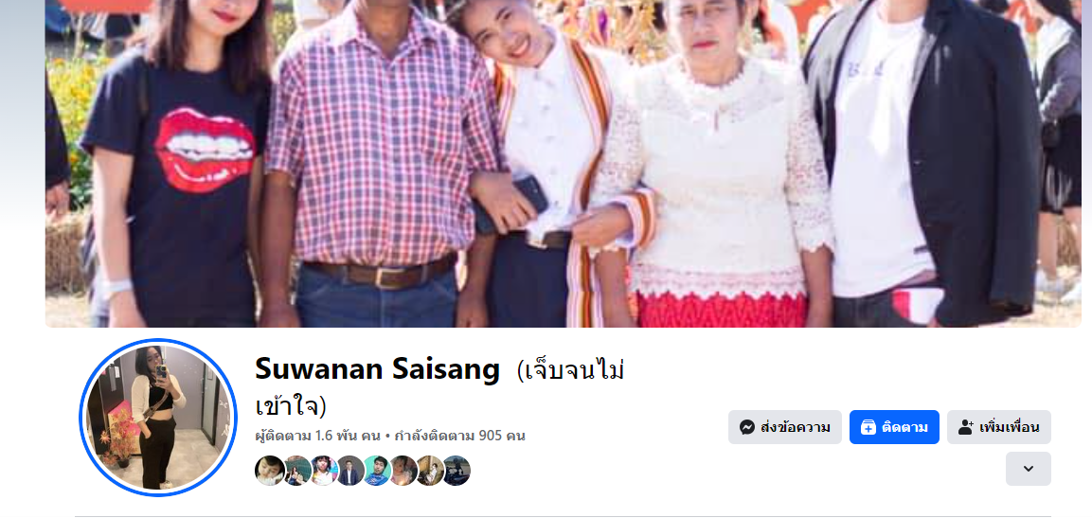Click the follow icon in ติดตาม button
Image resolution: width=1092 pixels, height=518 pixels.
point(868,427)
